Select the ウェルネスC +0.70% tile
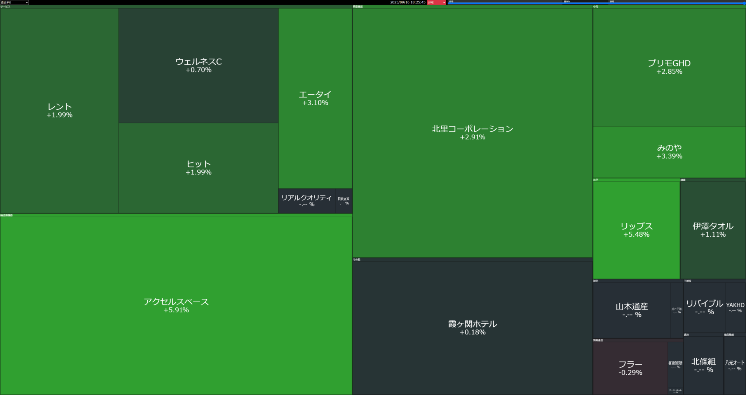746x395 pixels. (x=199, y=66)
